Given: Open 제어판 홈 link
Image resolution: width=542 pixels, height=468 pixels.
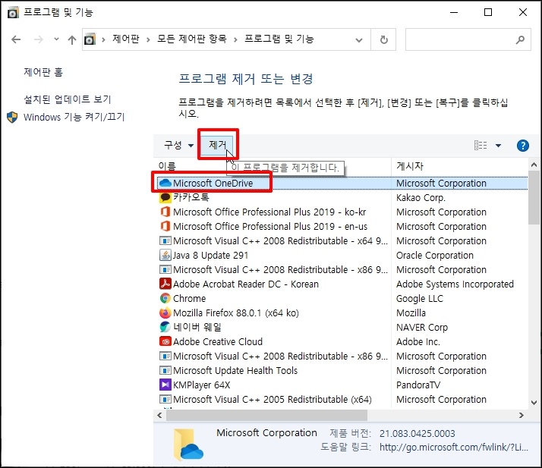Looking at the screenshot, I should [x=43, y=72].
